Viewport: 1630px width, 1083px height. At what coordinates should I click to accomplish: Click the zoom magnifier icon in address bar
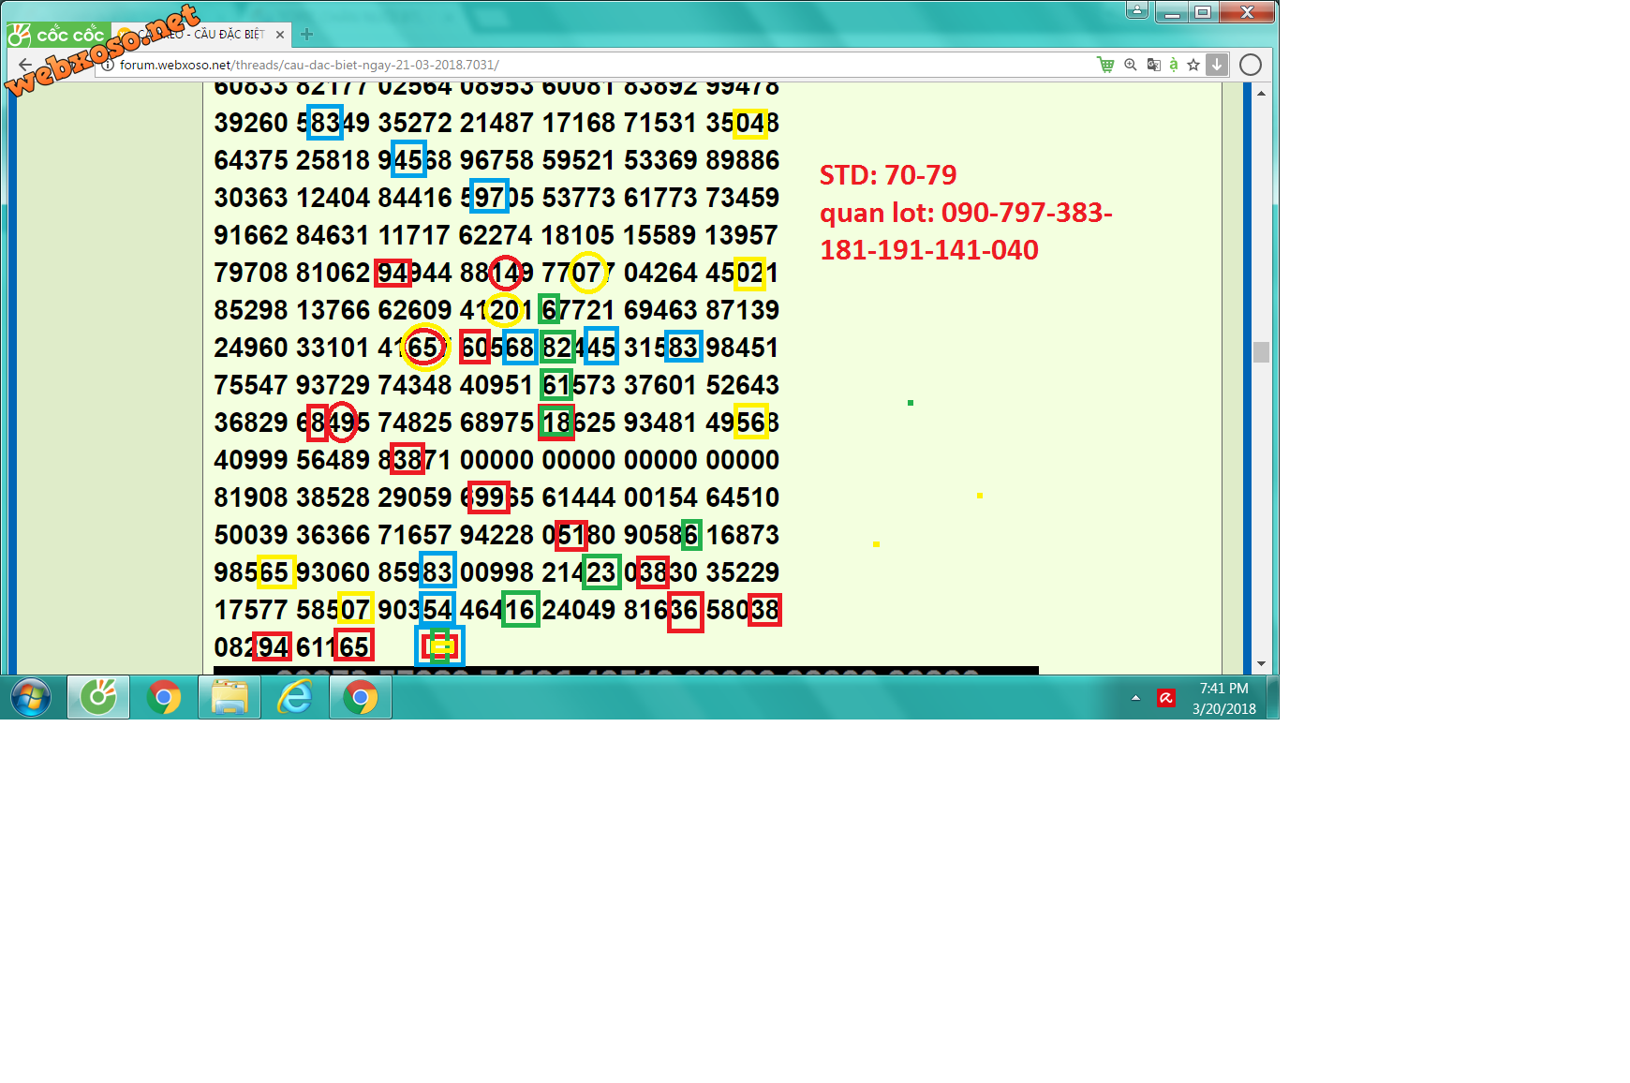[1131, 65]
